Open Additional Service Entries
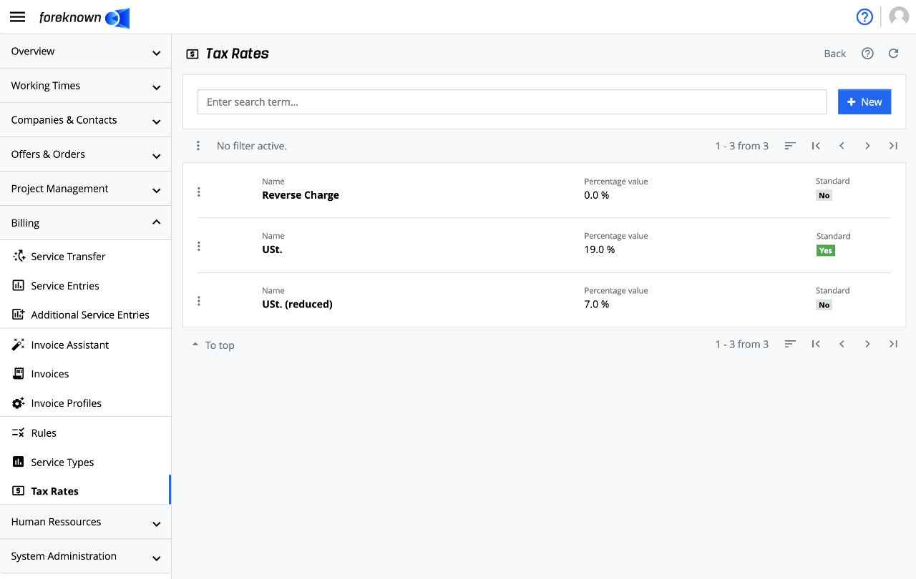Viewport: 916px width, 579px height. tap(85, 315)
